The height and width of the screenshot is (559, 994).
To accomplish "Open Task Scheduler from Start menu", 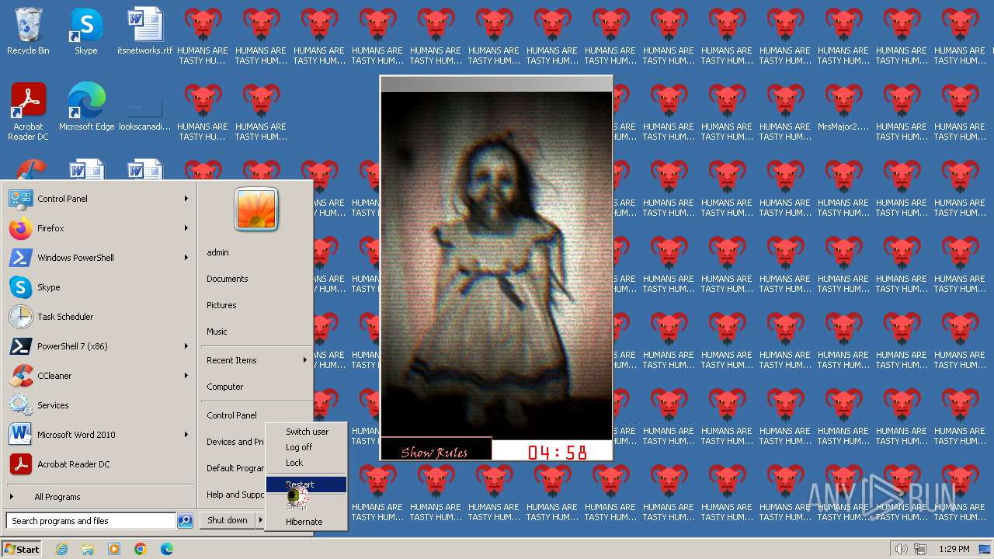I will (99, 317).
